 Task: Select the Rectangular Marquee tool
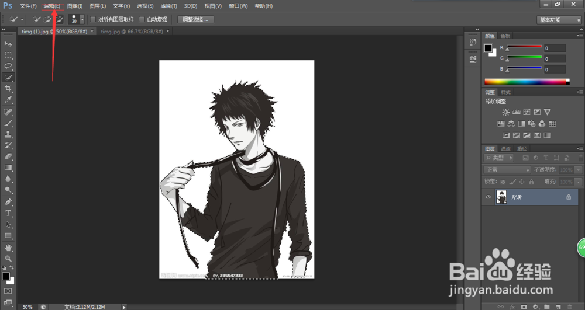pos(8,55)
